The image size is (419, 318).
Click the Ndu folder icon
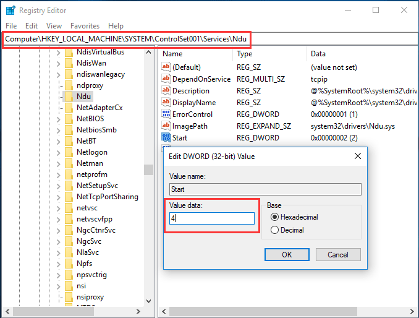click(69, 97)
